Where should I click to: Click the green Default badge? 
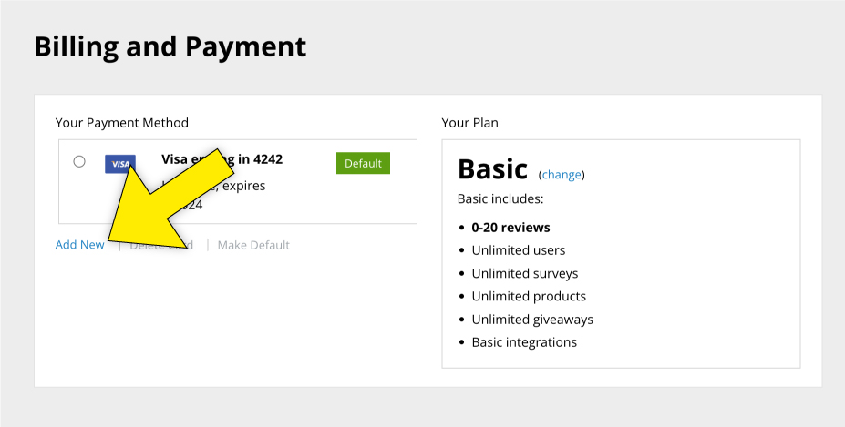[x=363, y=163]
